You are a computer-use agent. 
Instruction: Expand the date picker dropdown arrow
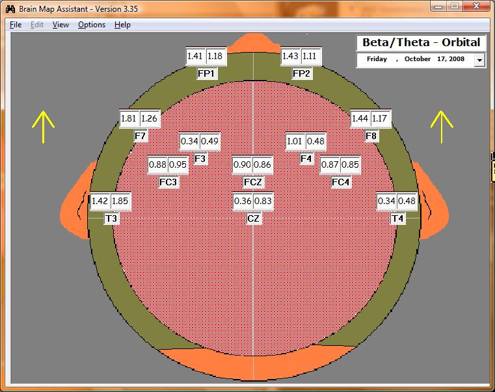pos(479,60)
